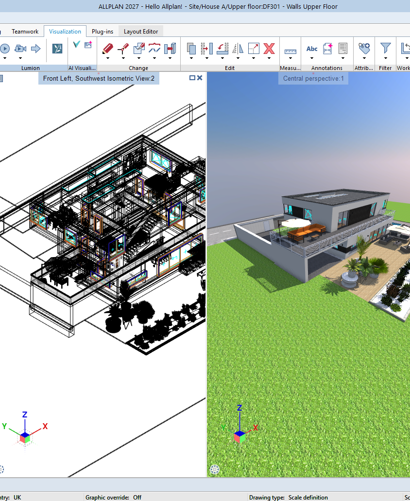Click the Mirror tool icon
The height and width of the screenshot is (501, 410).
(238, 49)
